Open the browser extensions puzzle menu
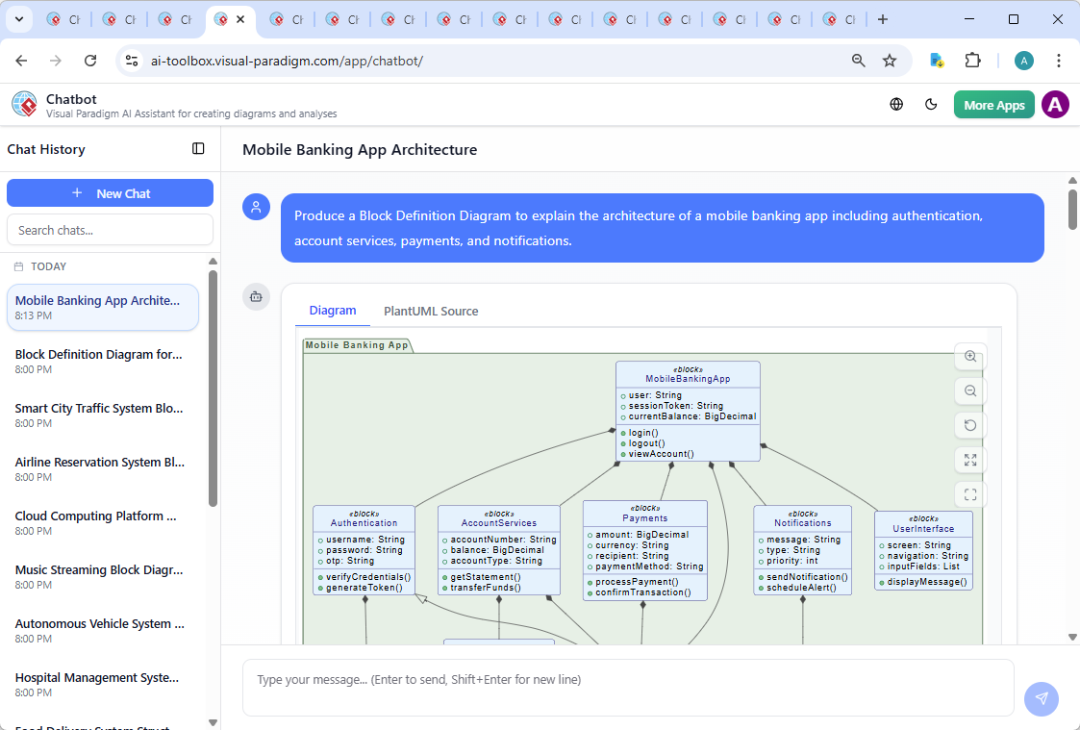This screenshot has width=1080, height=730. pyautogui.click(x=972, y=60)
